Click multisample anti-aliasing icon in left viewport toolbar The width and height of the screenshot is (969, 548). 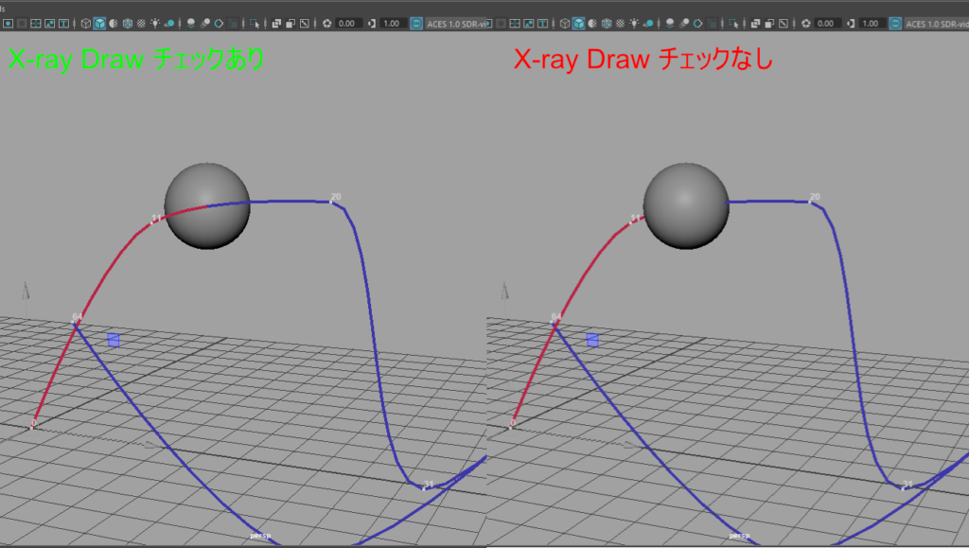coord(219,23)
